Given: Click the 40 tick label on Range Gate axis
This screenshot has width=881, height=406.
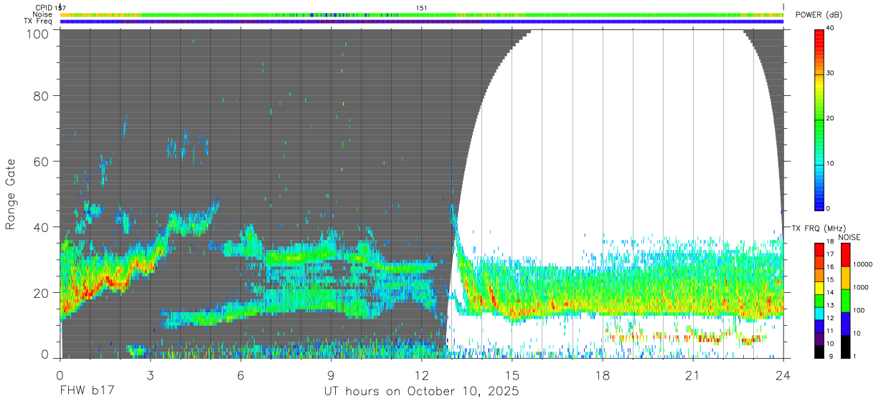Looking at the screenshot, I should 41,228.
